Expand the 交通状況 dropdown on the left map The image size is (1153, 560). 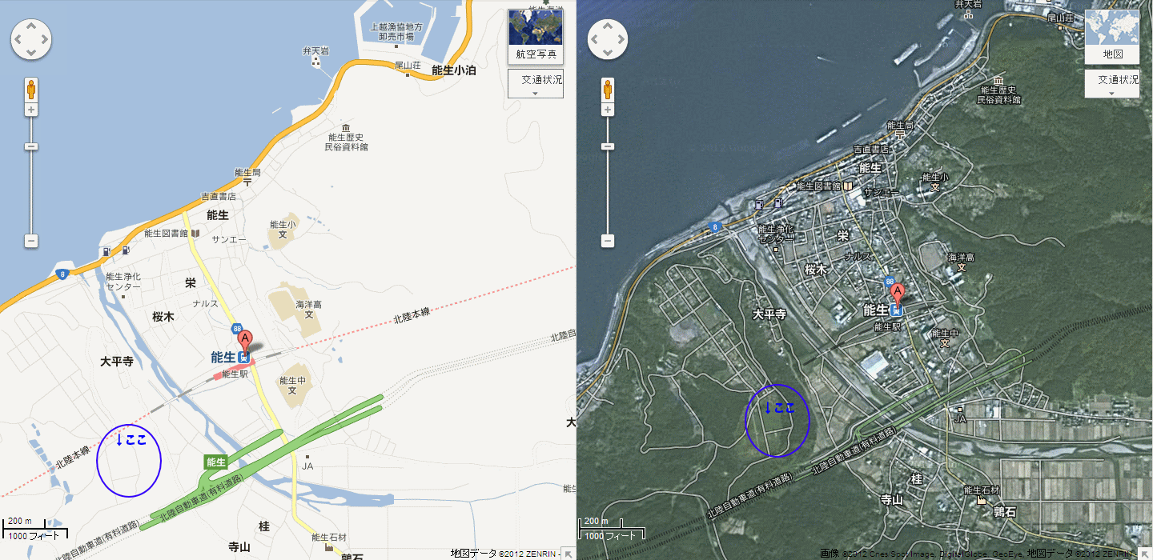coord(536,83)
